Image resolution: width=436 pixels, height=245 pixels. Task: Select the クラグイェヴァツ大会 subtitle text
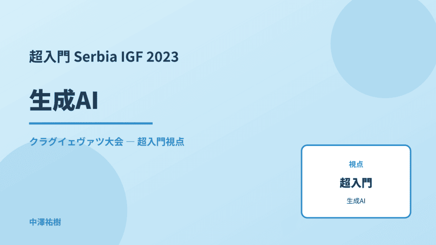click(x=76, y=142)
